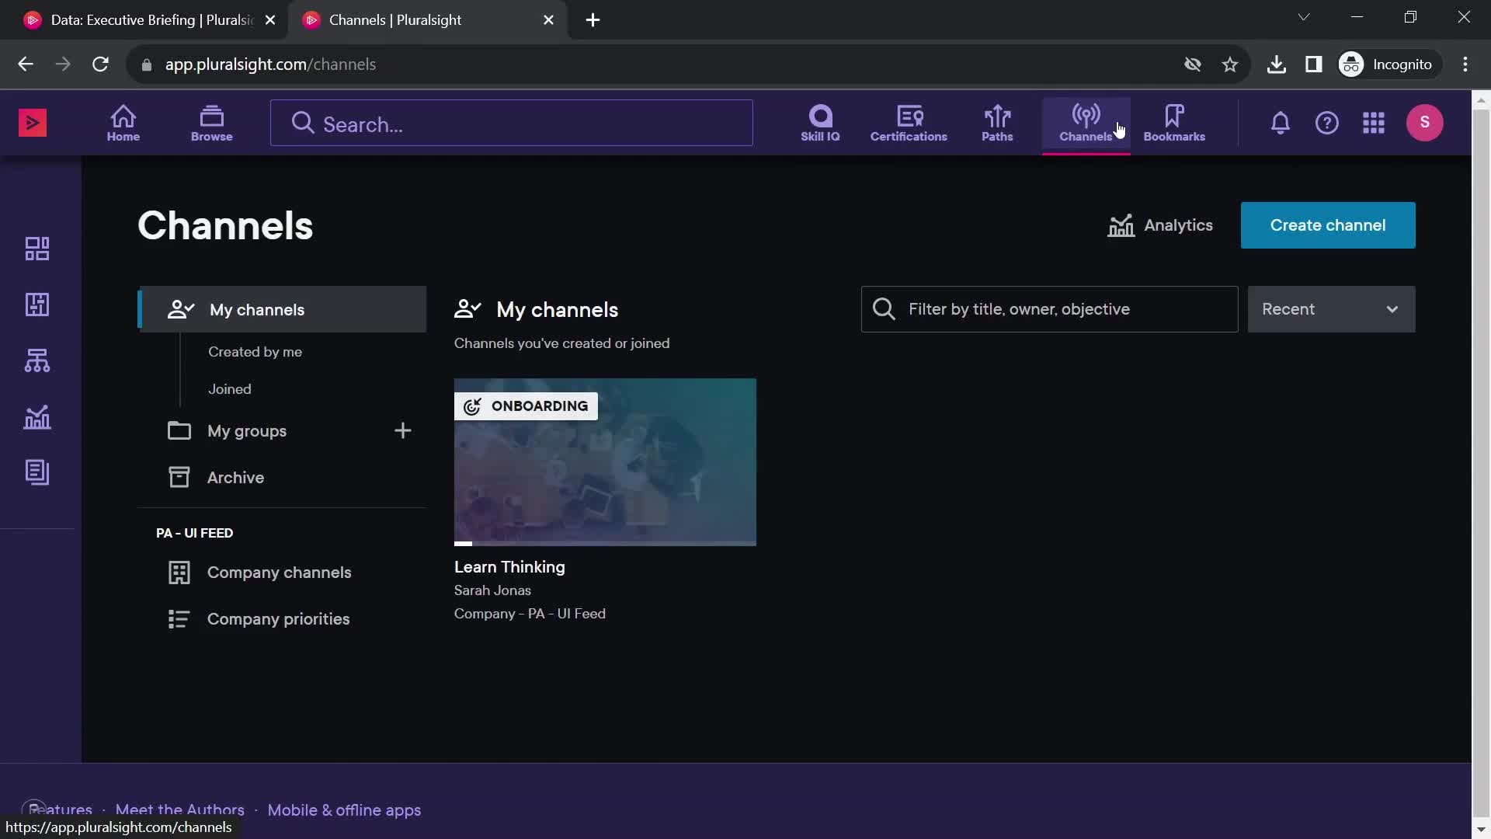
Task: Click Company channels under PA - UI Feed
Action: 279,572
